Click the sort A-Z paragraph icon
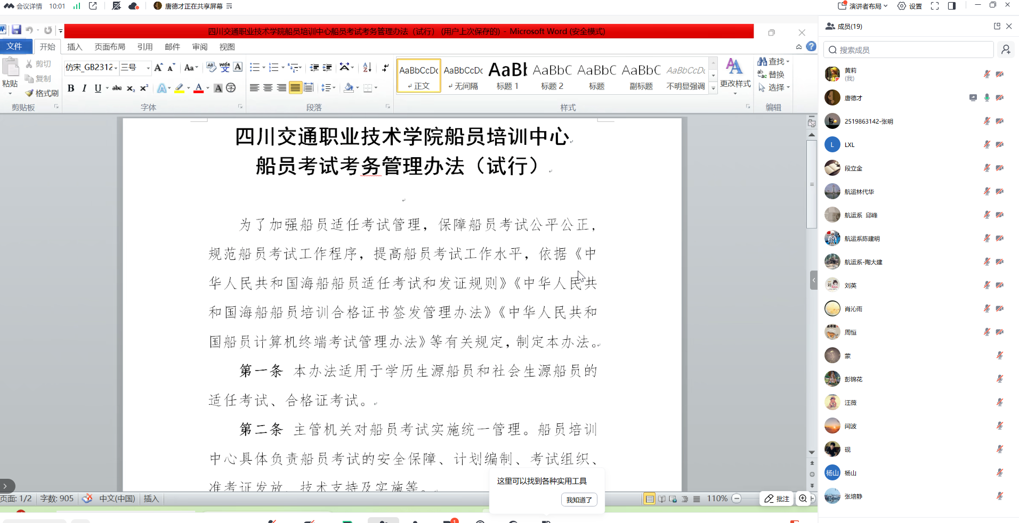Viewport: 1019px width, 523px height. pyautogui.click(x=367, y=68)
